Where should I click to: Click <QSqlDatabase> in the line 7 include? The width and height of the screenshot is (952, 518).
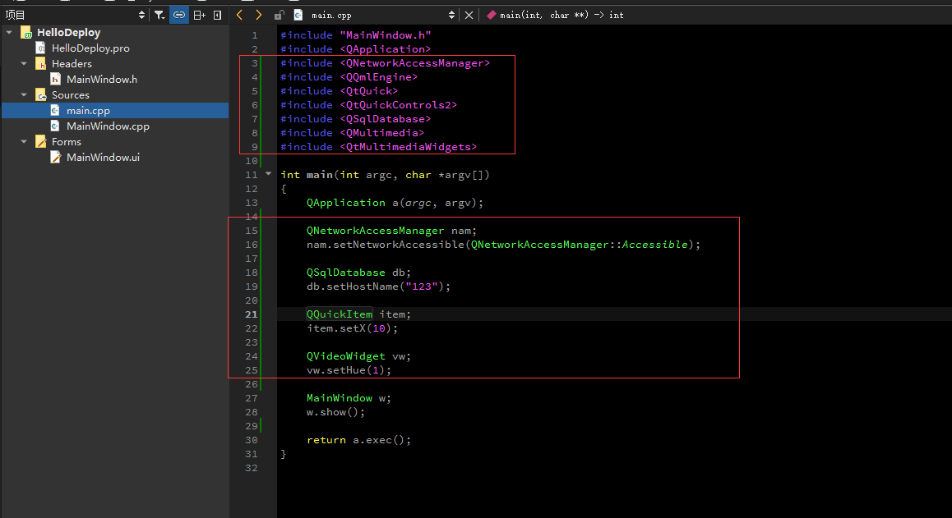[x=385, y=119]
